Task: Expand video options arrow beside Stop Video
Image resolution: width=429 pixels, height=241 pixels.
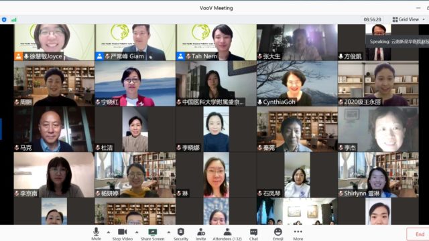Action: 137,232
